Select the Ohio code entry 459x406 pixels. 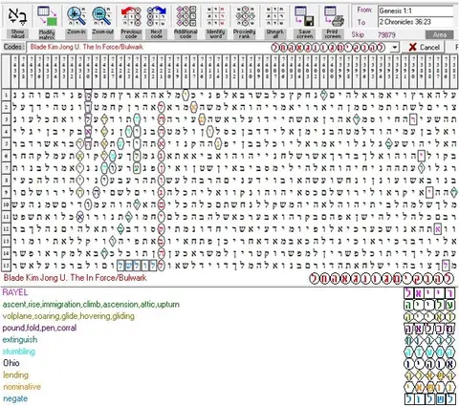coord(11,363)
